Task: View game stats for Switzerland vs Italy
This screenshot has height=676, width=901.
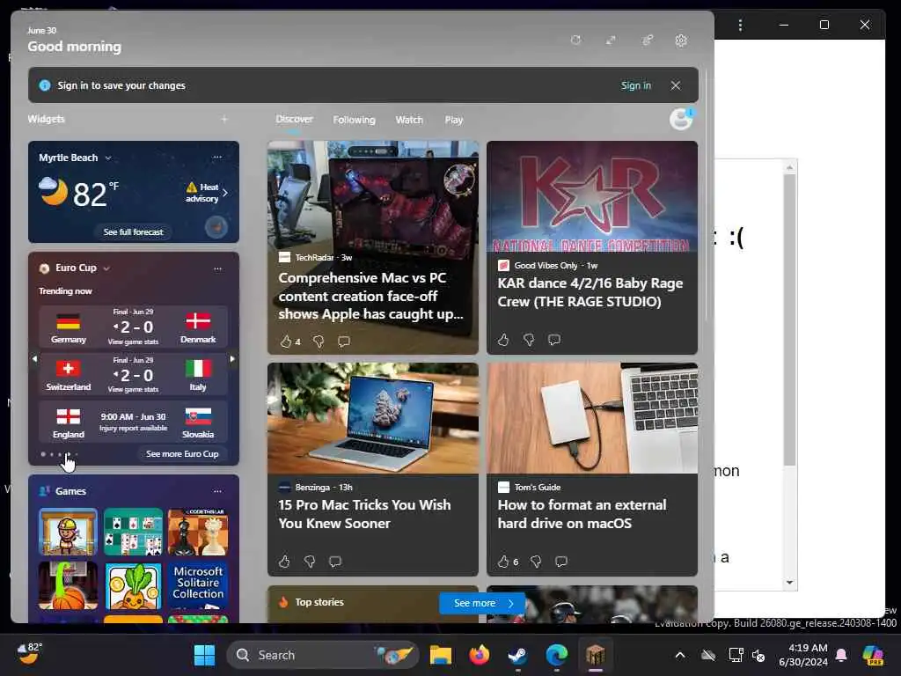Action: pos(134,389)
